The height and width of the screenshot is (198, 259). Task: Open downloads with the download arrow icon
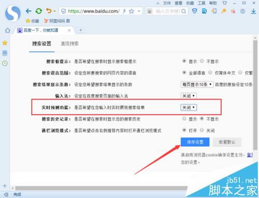tap(253, 11)
